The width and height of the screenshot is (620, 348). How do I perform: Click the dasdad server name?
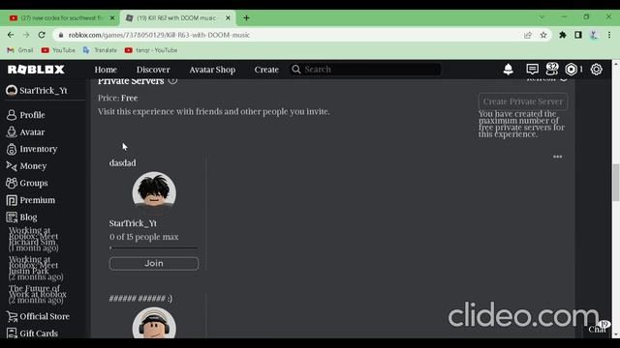point(123,163)
